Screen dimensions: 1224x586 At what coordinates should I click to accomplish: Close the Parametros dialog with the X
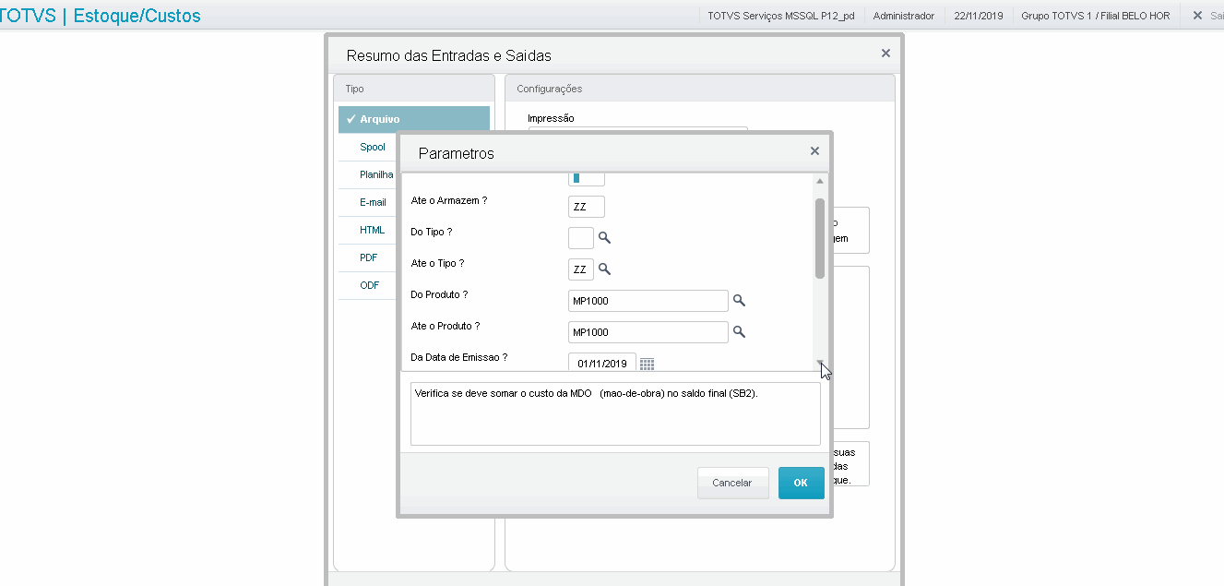click(x=814, y=151)
